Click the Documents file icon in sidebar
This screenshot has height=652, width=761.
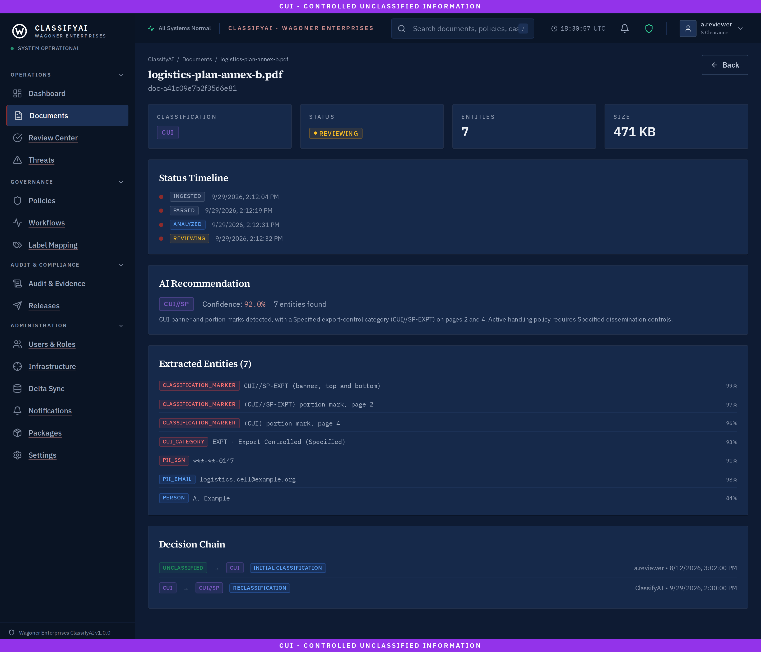point(18,116)
